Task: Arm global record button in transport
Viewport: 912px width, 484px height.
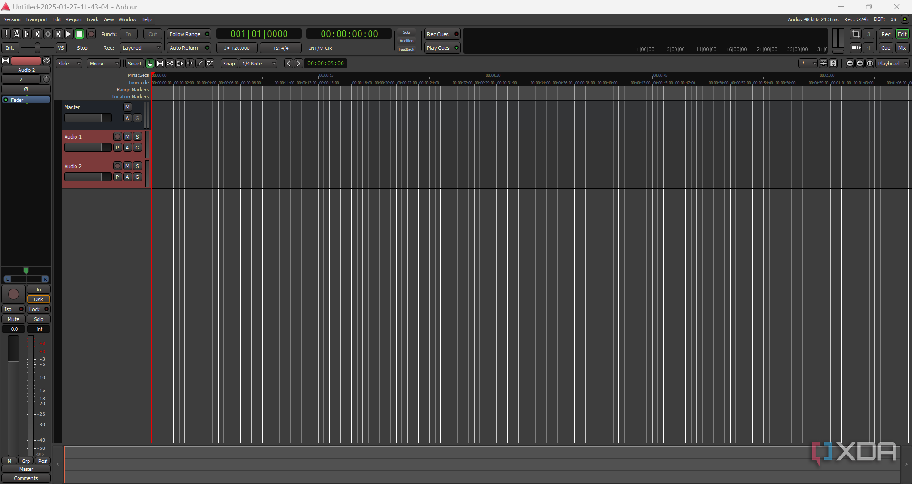Action: [91, 34]
